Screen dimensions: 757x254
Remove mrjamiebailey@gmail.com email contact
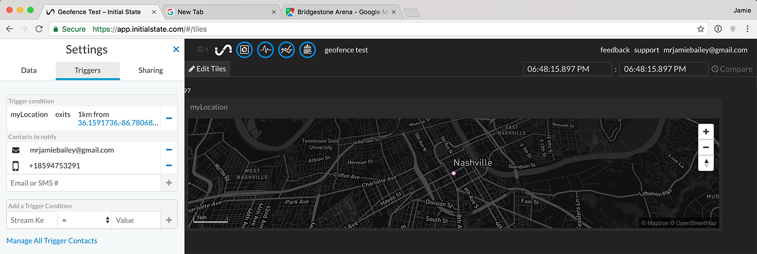169,150
